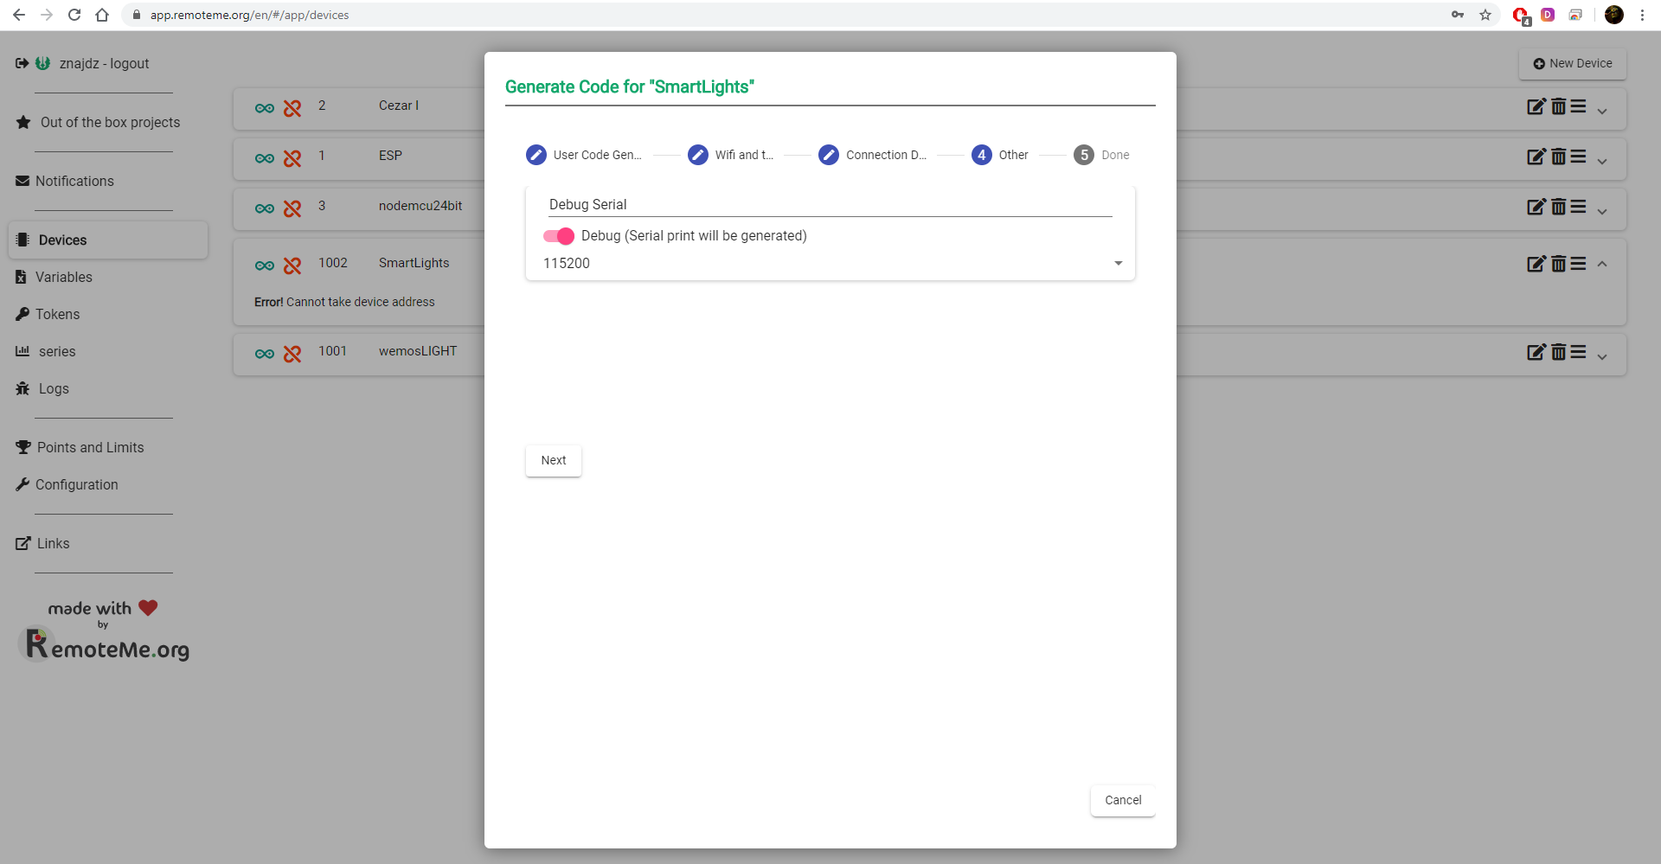The image size is (1661, 864).
Task: Click browser back arrow
Action: point(19,15)
